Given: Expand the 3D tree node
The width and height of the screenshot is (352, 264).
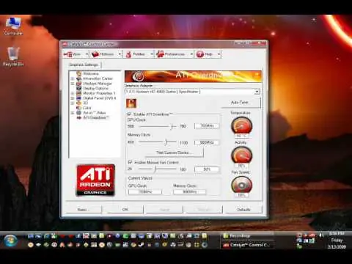Looking at the screenshot, I should pos(73,103).
